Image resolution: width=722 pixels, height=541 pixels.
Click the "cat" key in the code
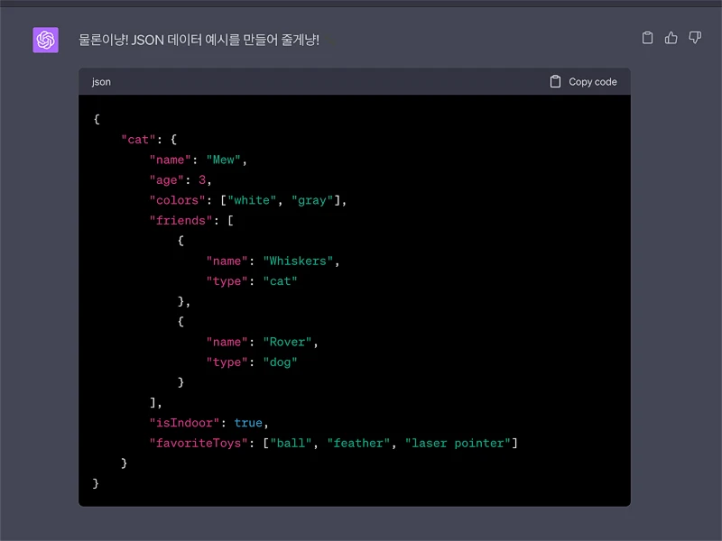point(138,140)
